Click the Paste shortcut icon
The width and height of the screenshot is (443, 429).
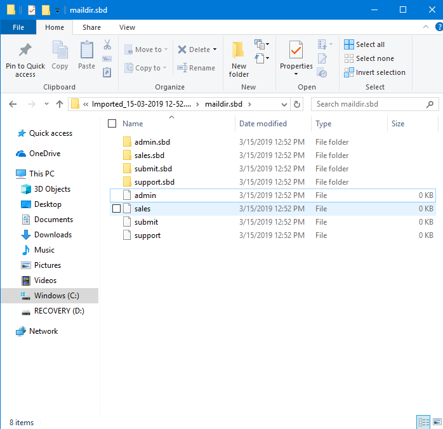[107, 72]
